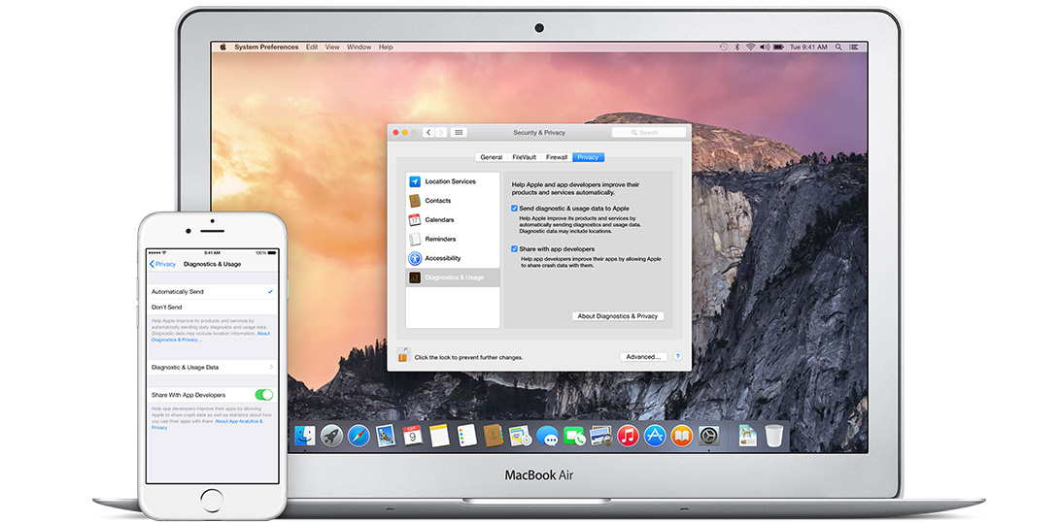Screen dimensions: 1059x522
Task: Open Safari from the dock
Action: (359, 437)
